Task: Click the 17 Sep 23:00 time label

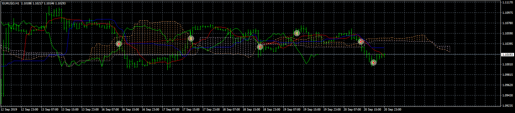Action: click(211, 110)
